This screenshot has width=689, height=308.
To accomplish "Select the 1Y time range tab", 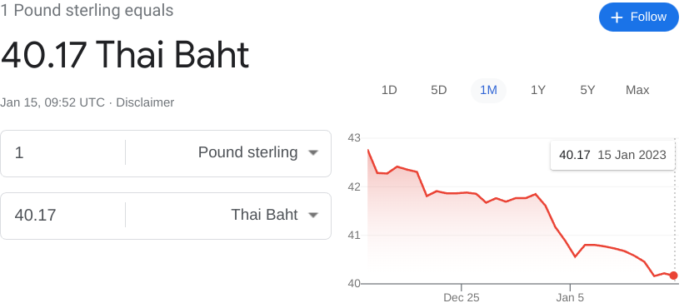I will (x=538, y=91).
